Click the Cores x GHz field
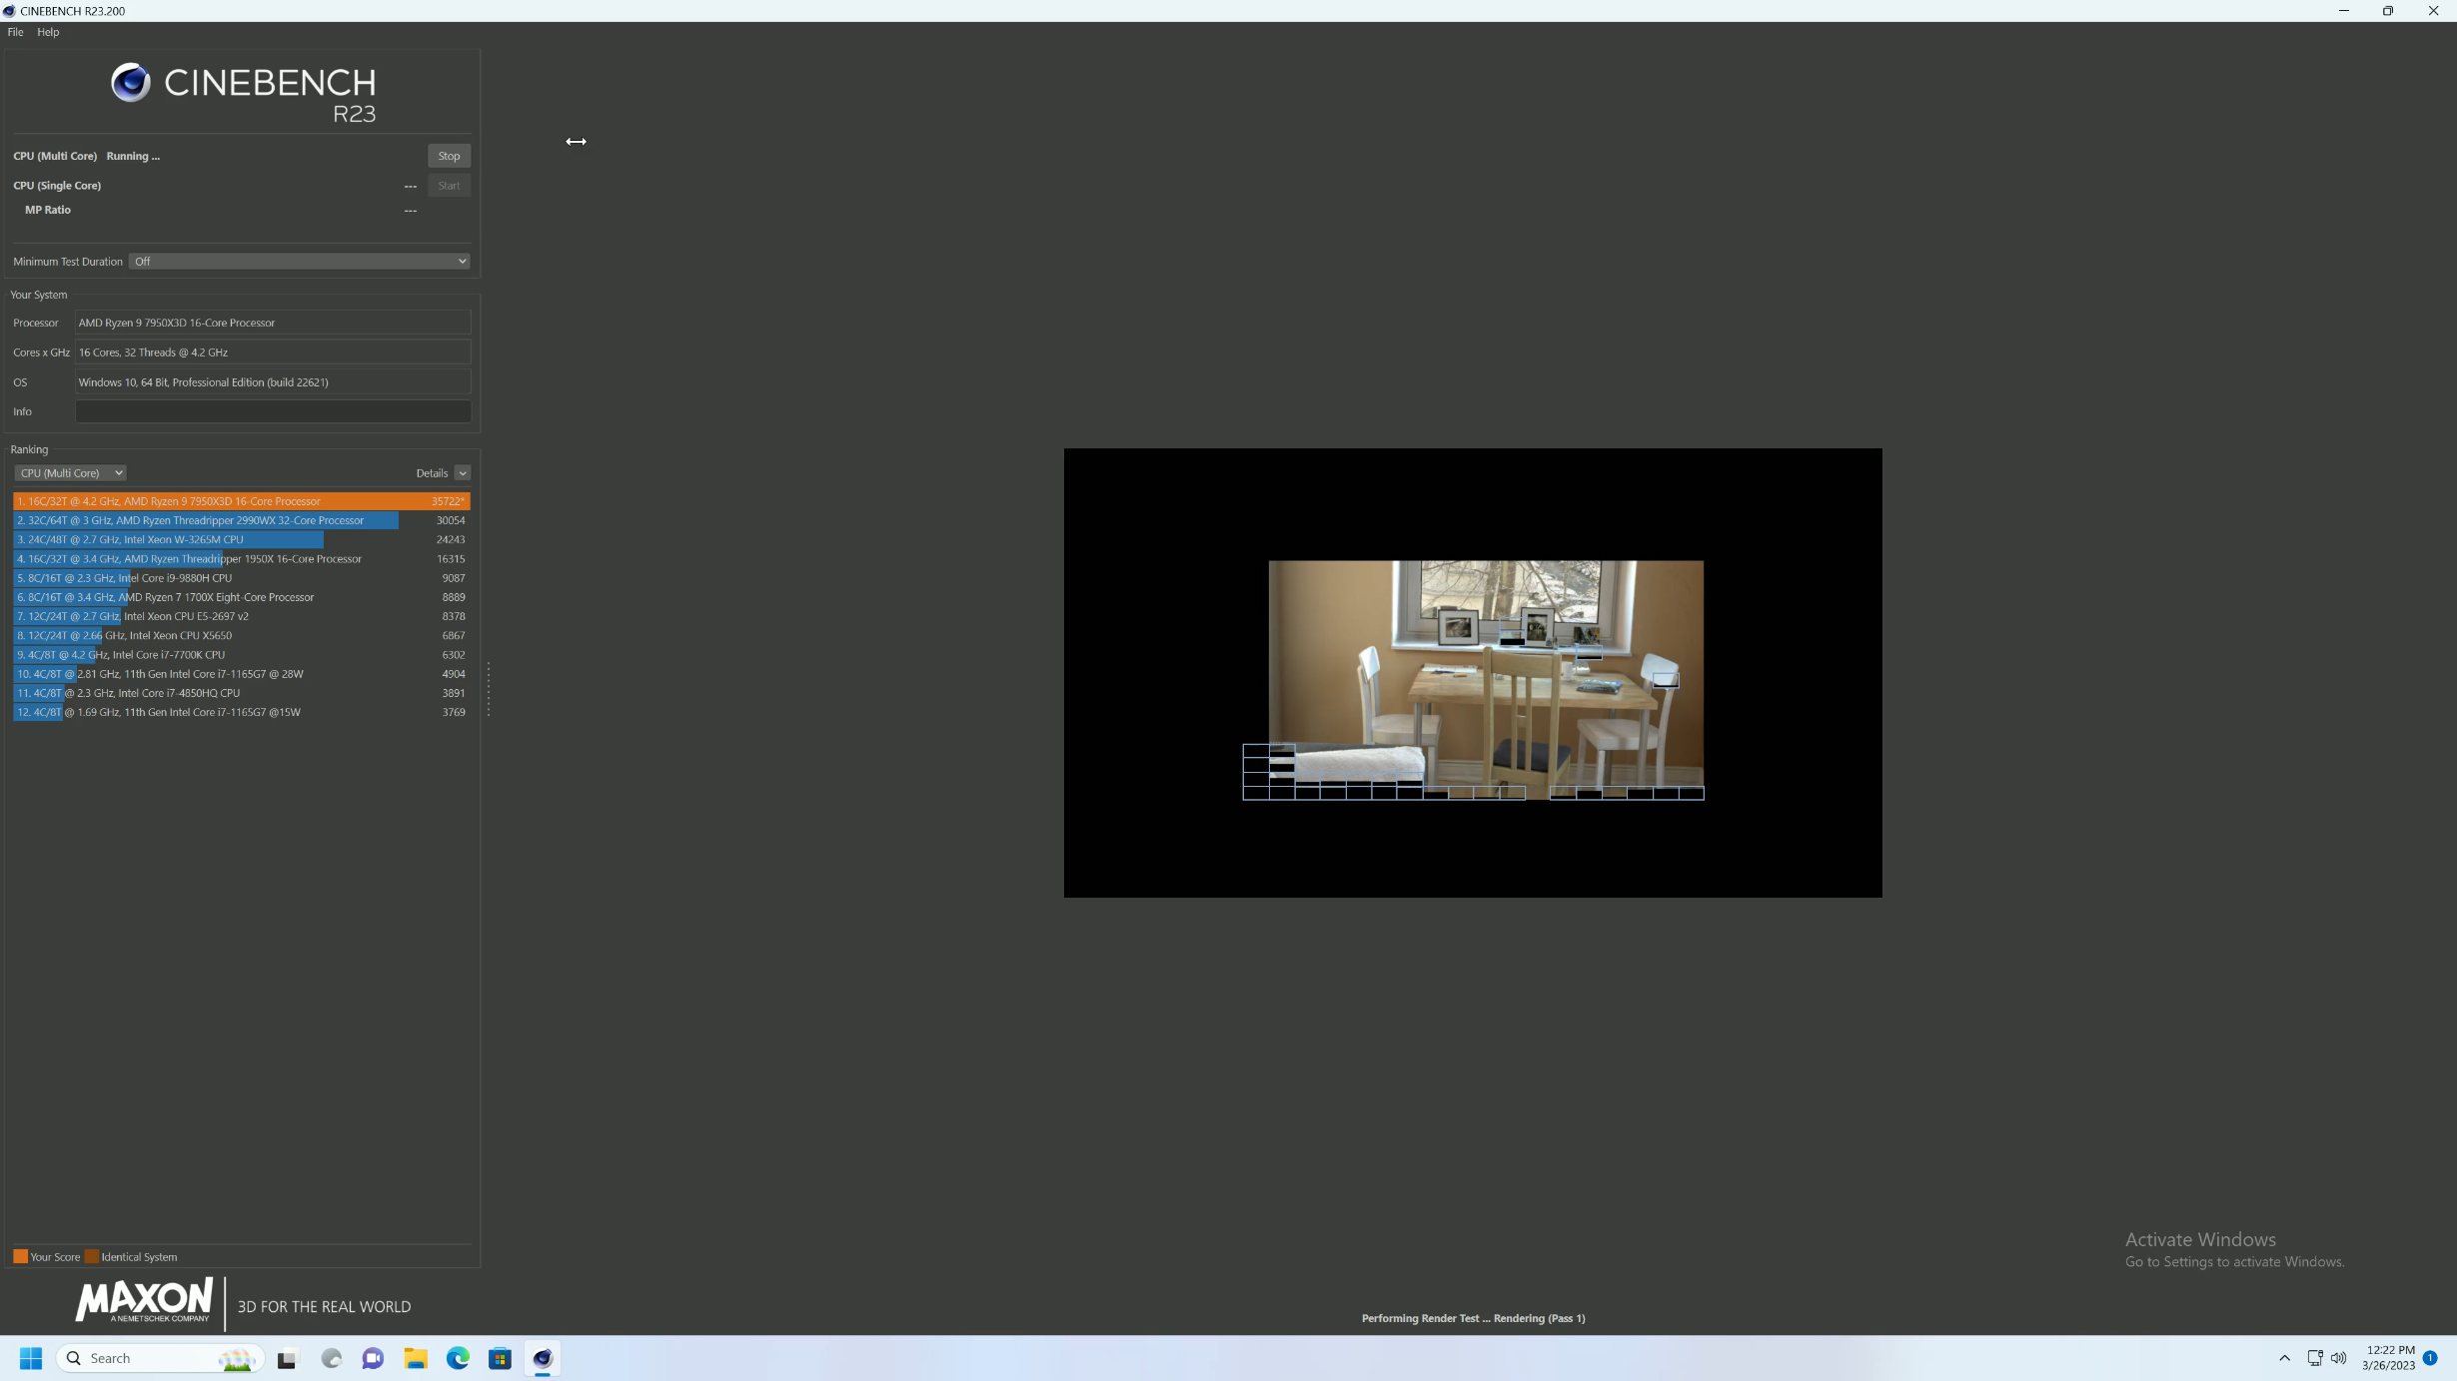 point(273,352)
